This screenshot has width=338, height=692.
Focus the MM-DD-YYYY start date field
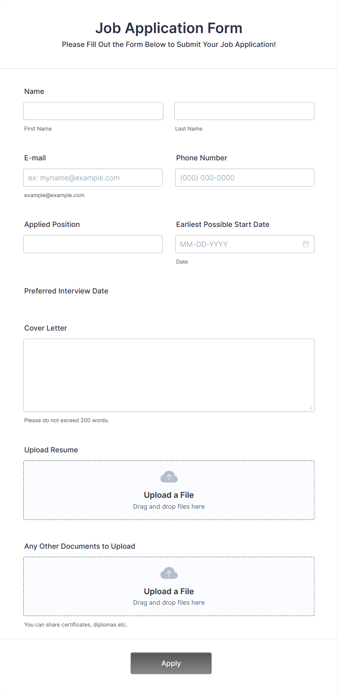pos(245,244)
